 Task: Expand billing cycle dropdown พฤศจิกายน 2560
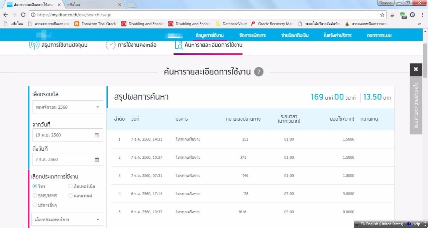coord(67,107)
